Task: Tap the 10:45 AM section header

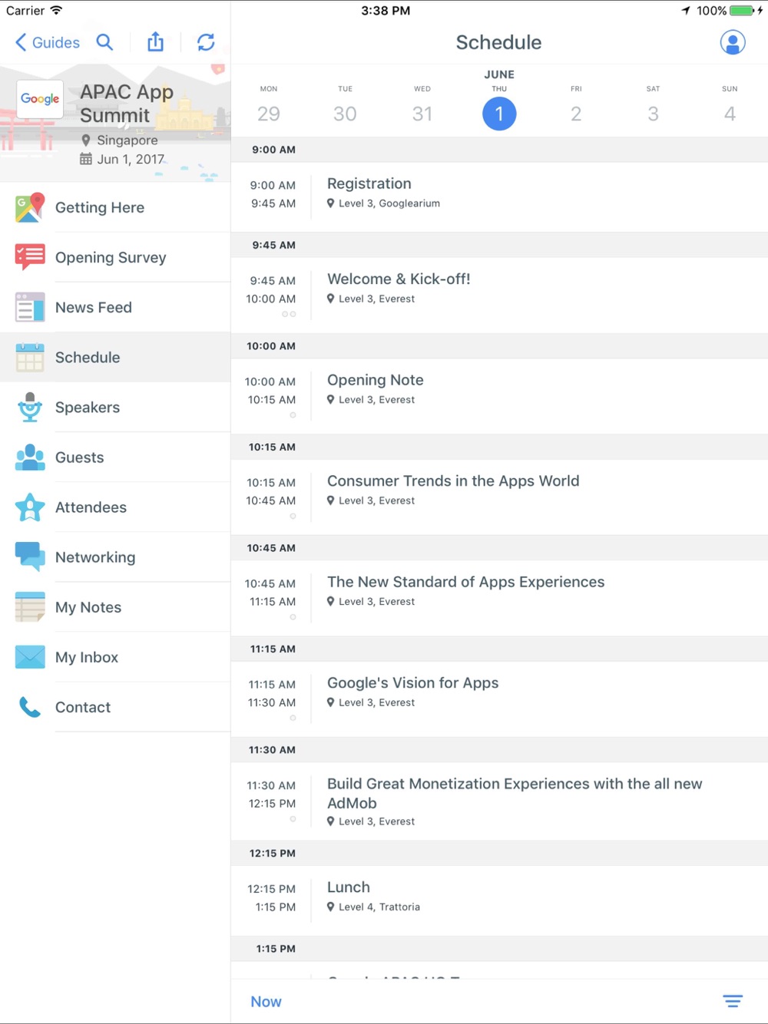Action: [499, 547]
